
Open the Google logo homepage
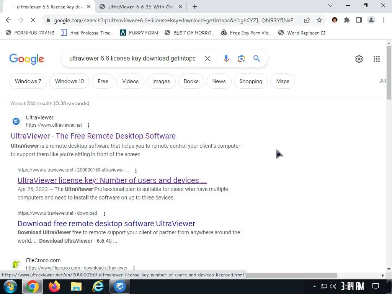(26, 59)
